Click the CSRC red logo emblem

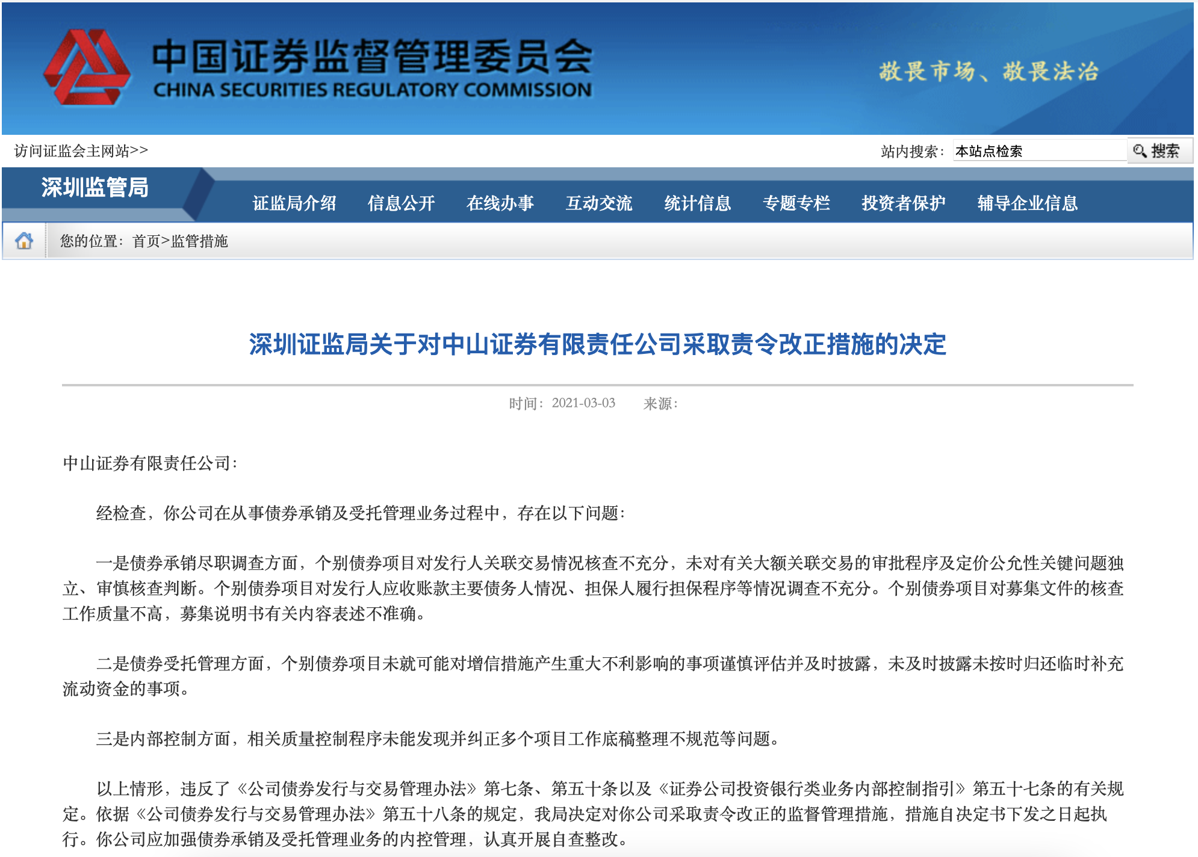(87, 67)
